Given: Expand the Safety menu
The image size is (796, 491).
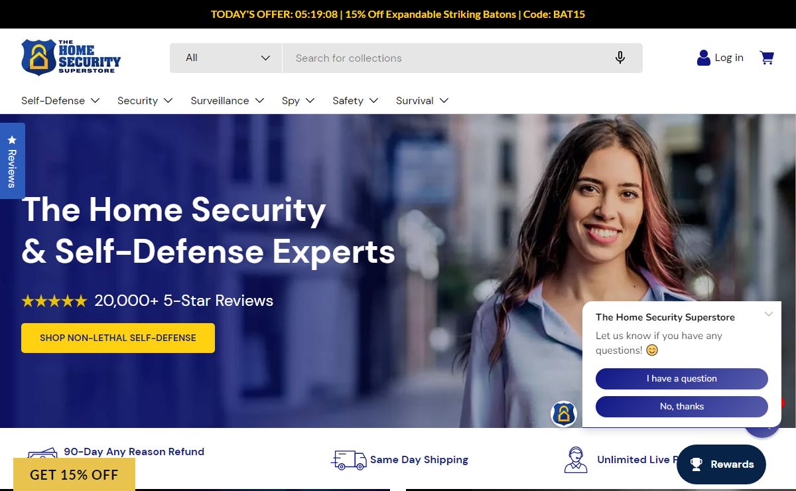Looking at the screenshot, I should coord(356,101).
